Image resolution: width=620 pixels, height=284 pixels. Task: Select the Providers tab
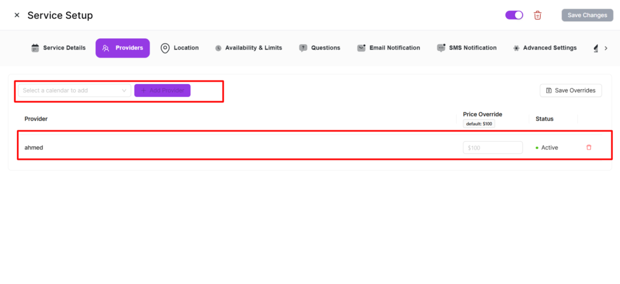[122, 48]
